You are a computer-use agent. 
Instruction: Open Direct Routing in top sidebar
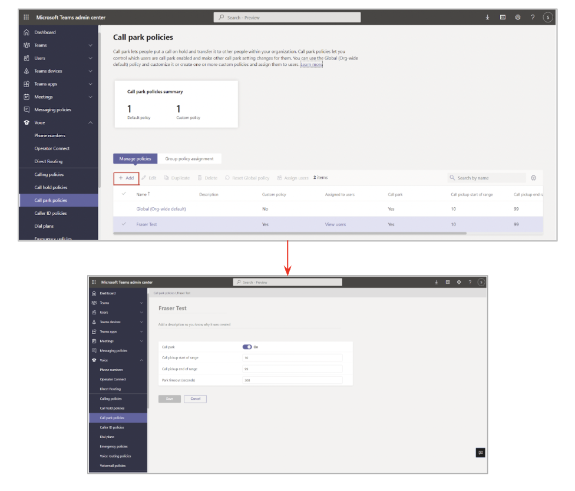48,161
